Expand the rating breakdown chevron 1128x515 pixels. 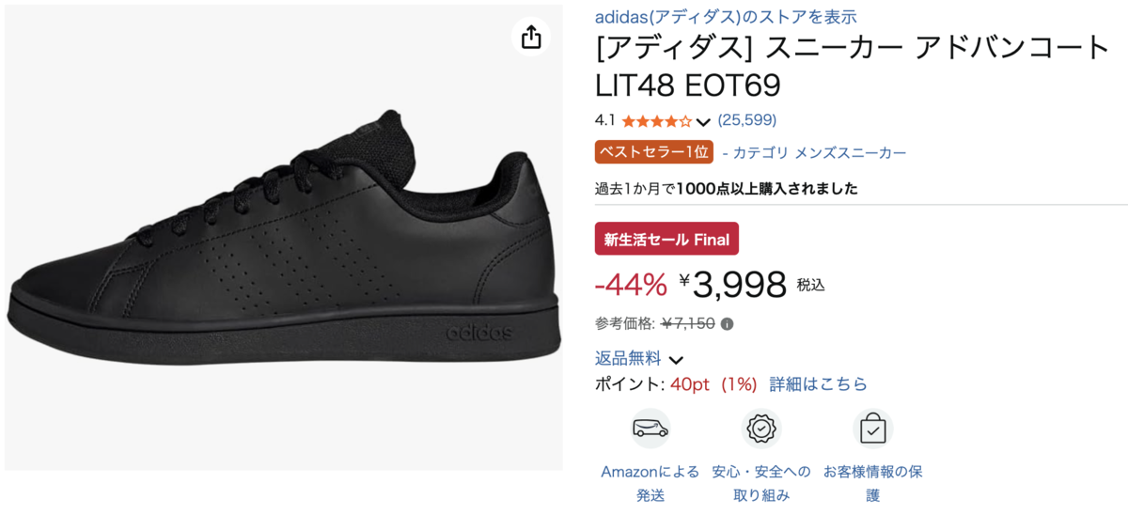click(x=703, y=122)
